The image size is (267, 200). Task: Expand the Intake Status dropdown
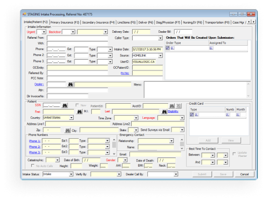(71, 174)
